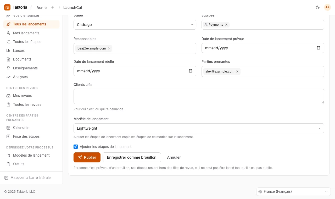
Task: Click the sidebar collapse icon
Action: tap(6, 178)
